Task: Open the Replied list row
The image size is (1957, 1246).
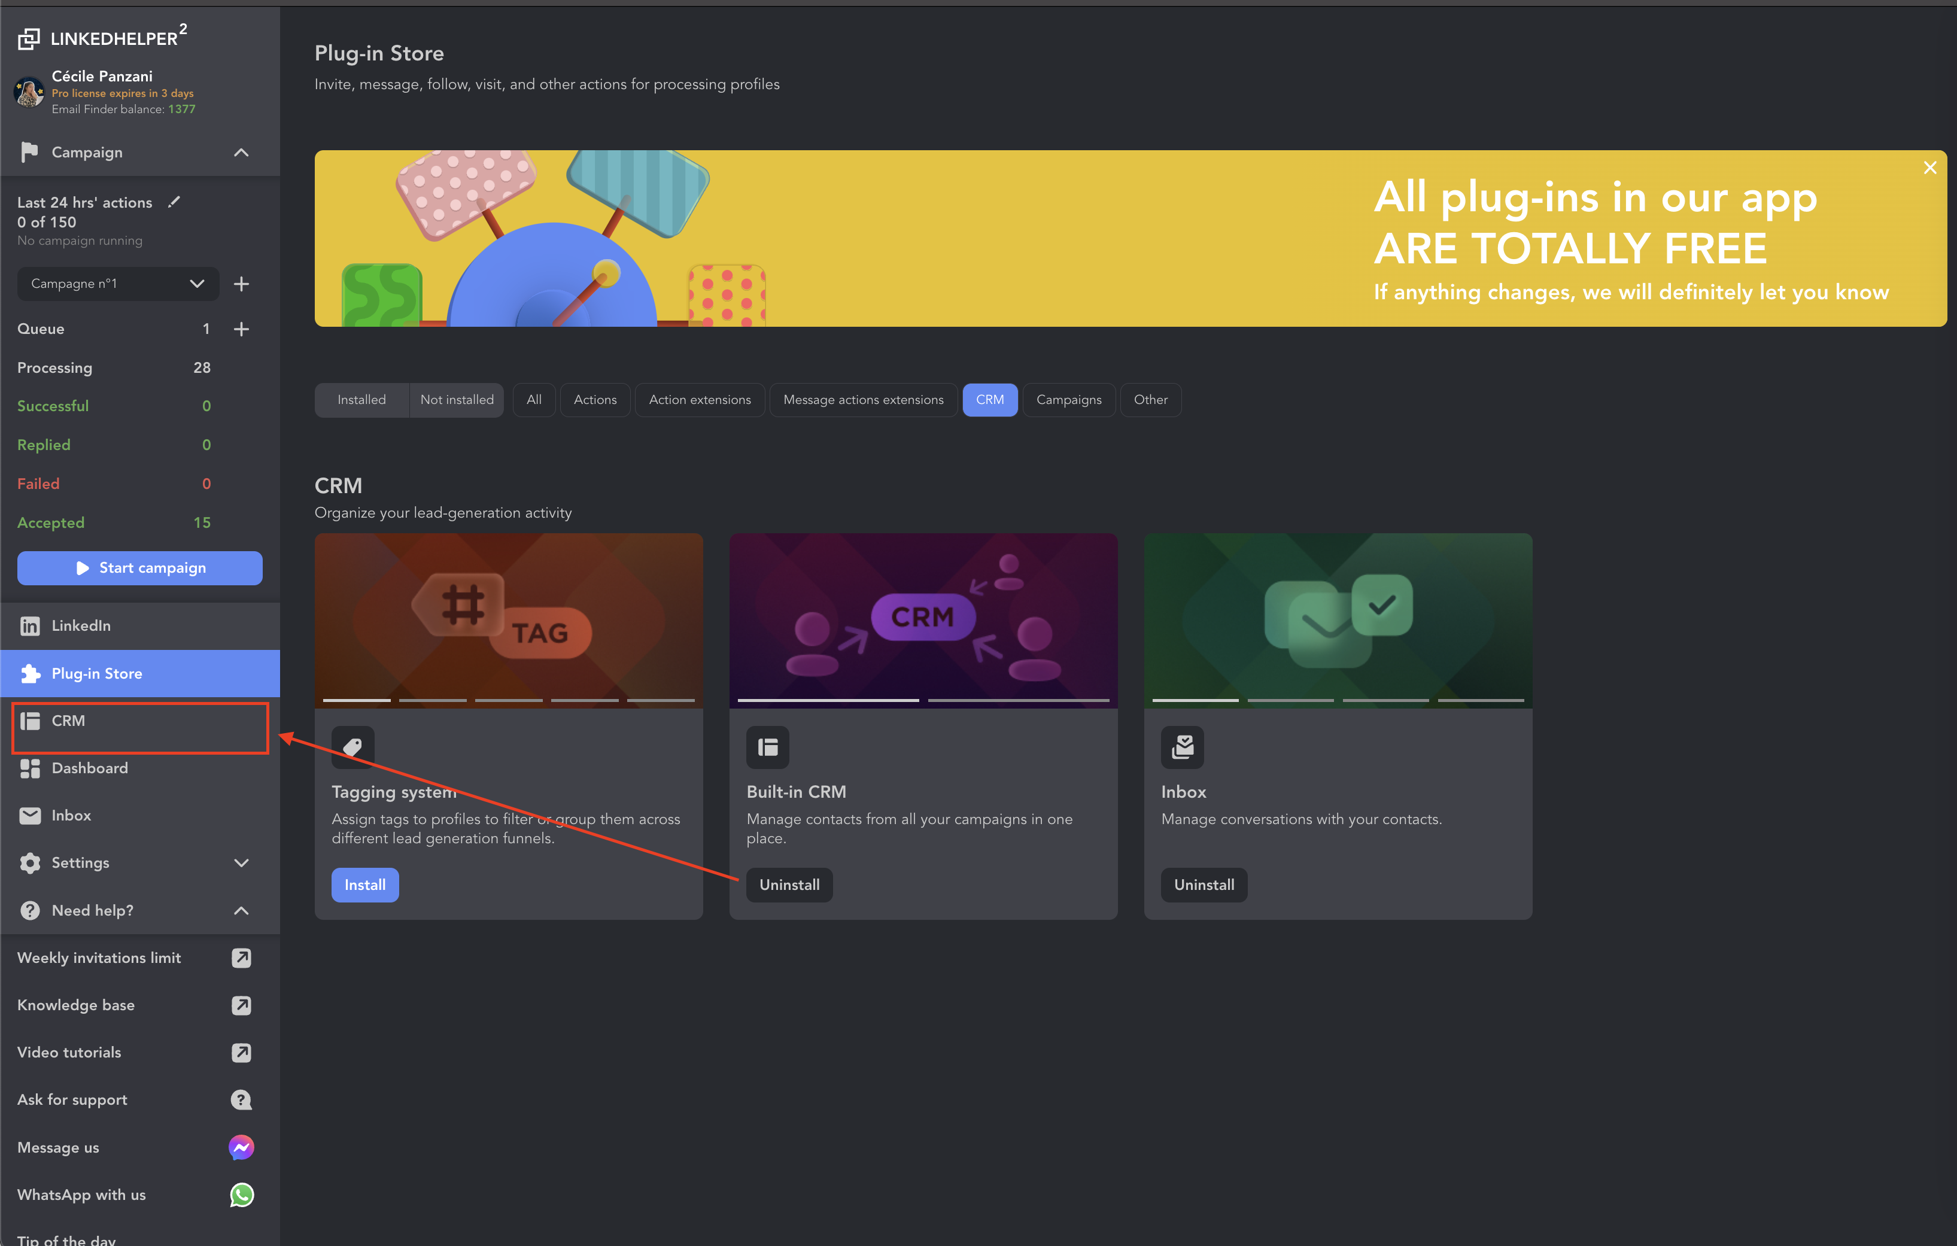Action: tap(114, 445)
